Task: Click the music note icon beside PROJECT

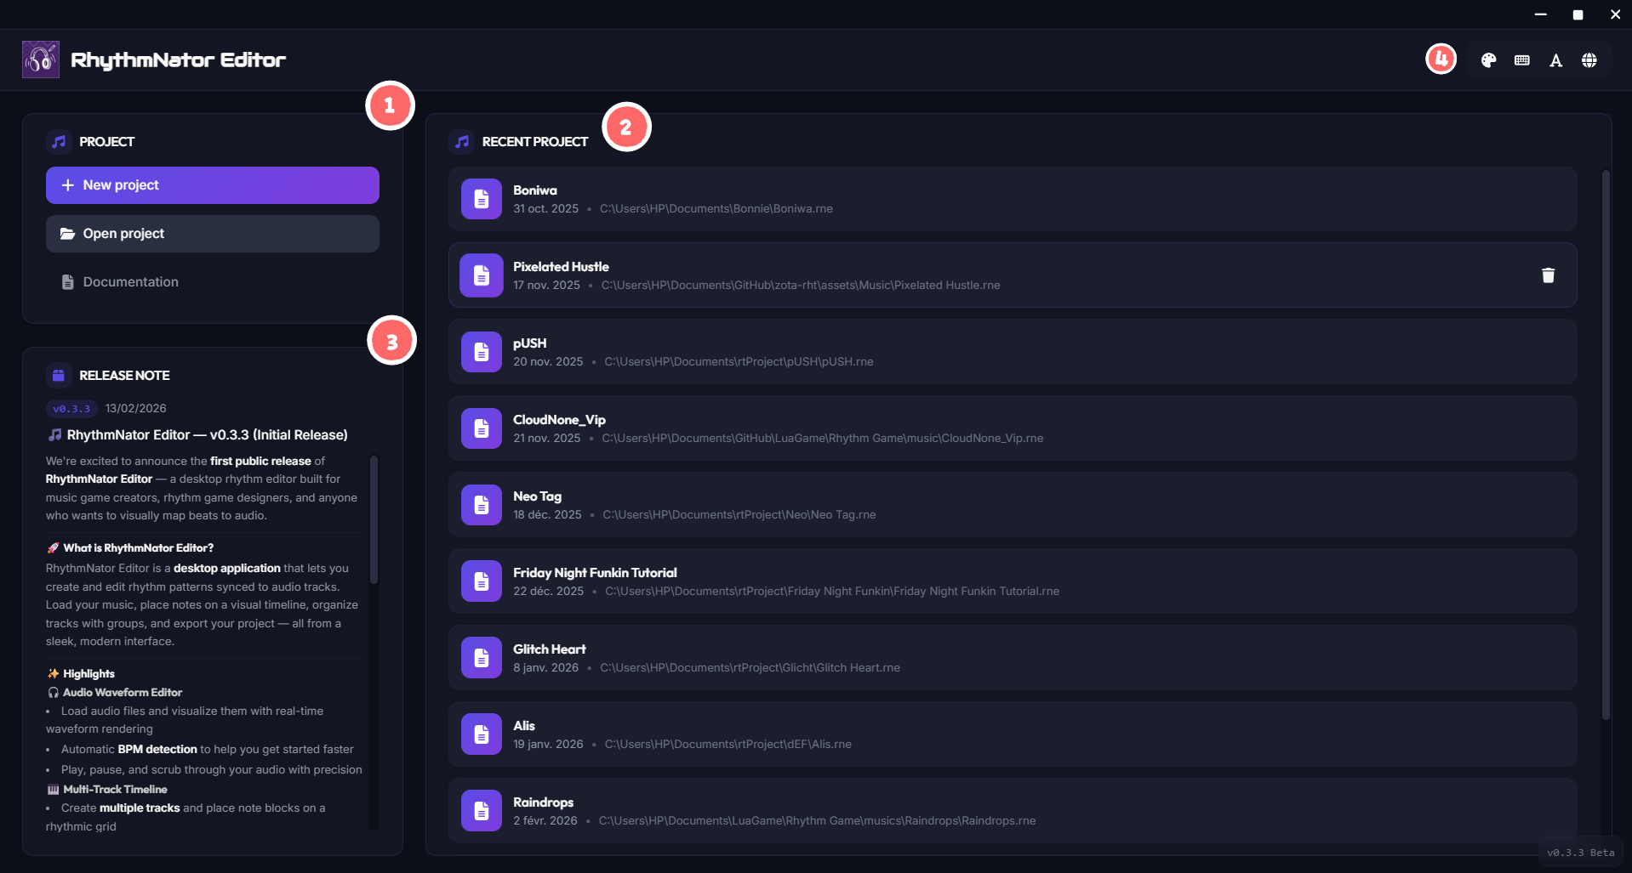Action: 58,141
